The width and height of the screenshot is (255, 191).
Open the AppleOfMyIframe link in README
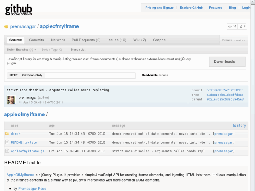[20, 175]
